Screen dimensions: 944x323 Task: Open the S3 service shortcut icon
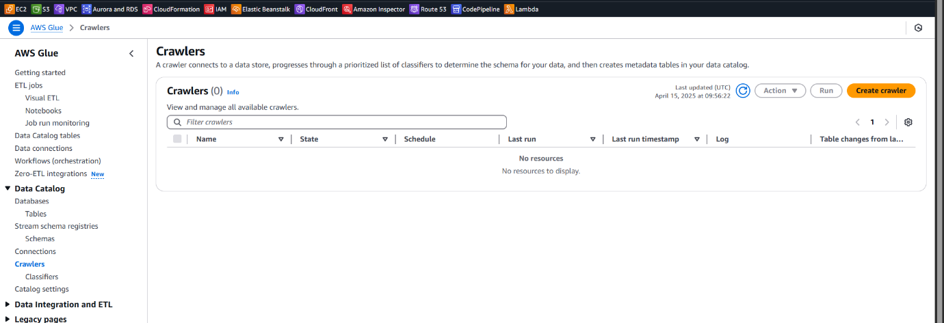(36, 10)
